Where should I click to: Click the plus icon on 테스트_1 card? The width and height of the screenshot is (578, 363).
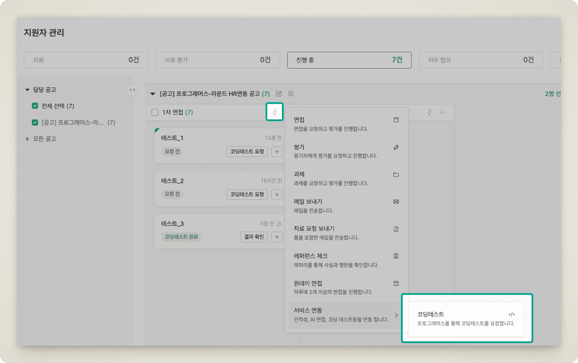coord(277,152)
